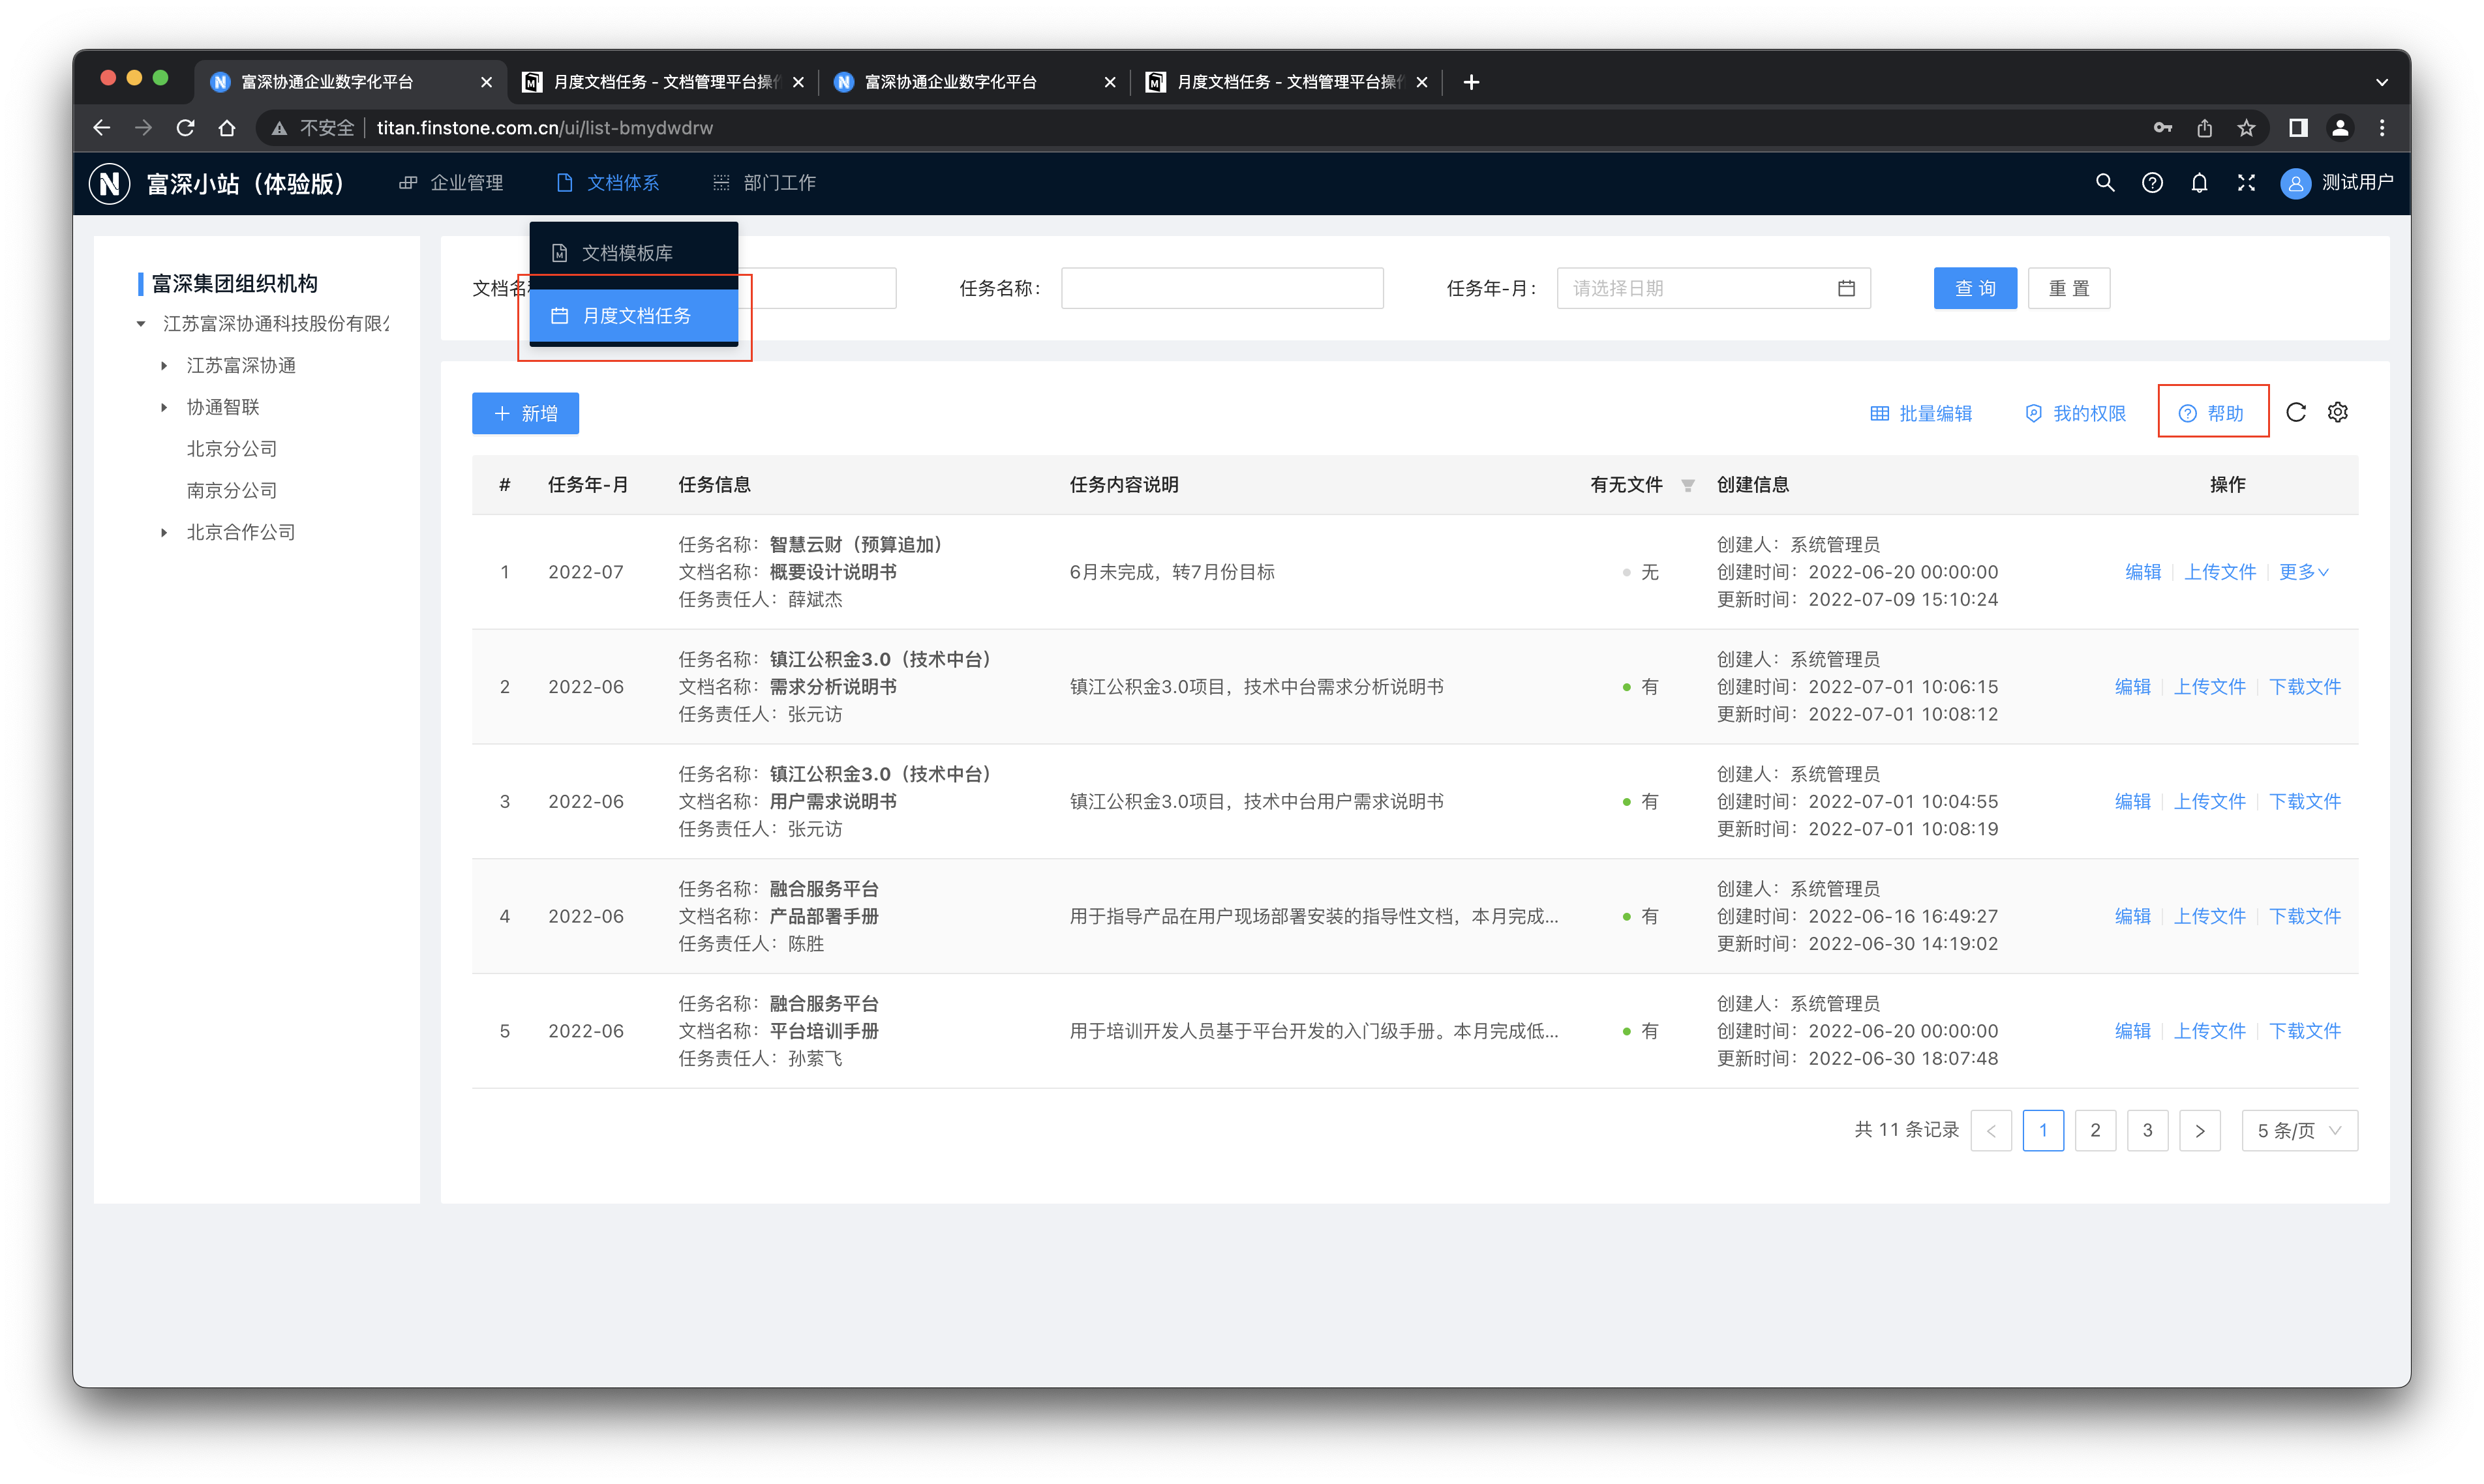Toggle fullscreen with the expand icon

(2245, 183)
